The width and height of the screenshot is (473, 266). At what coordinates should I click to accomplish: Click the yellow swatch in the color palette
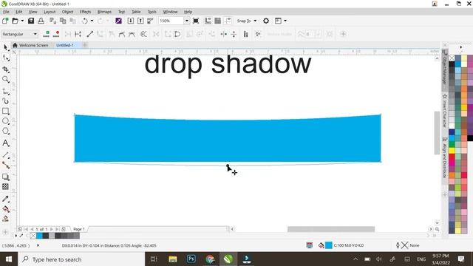(452, 151)
